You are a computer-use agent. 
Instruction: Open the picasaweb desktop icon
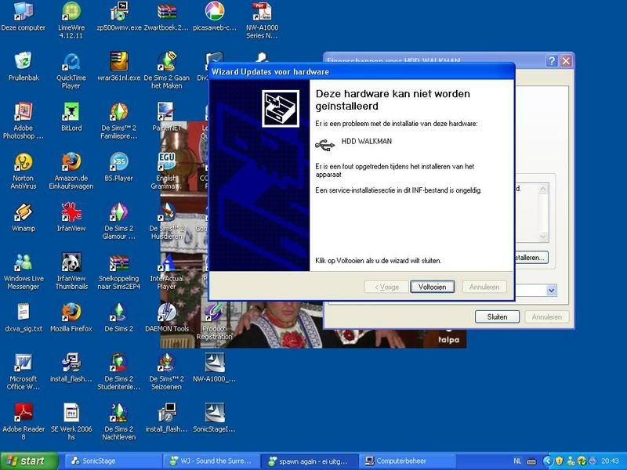pos(214,16)
